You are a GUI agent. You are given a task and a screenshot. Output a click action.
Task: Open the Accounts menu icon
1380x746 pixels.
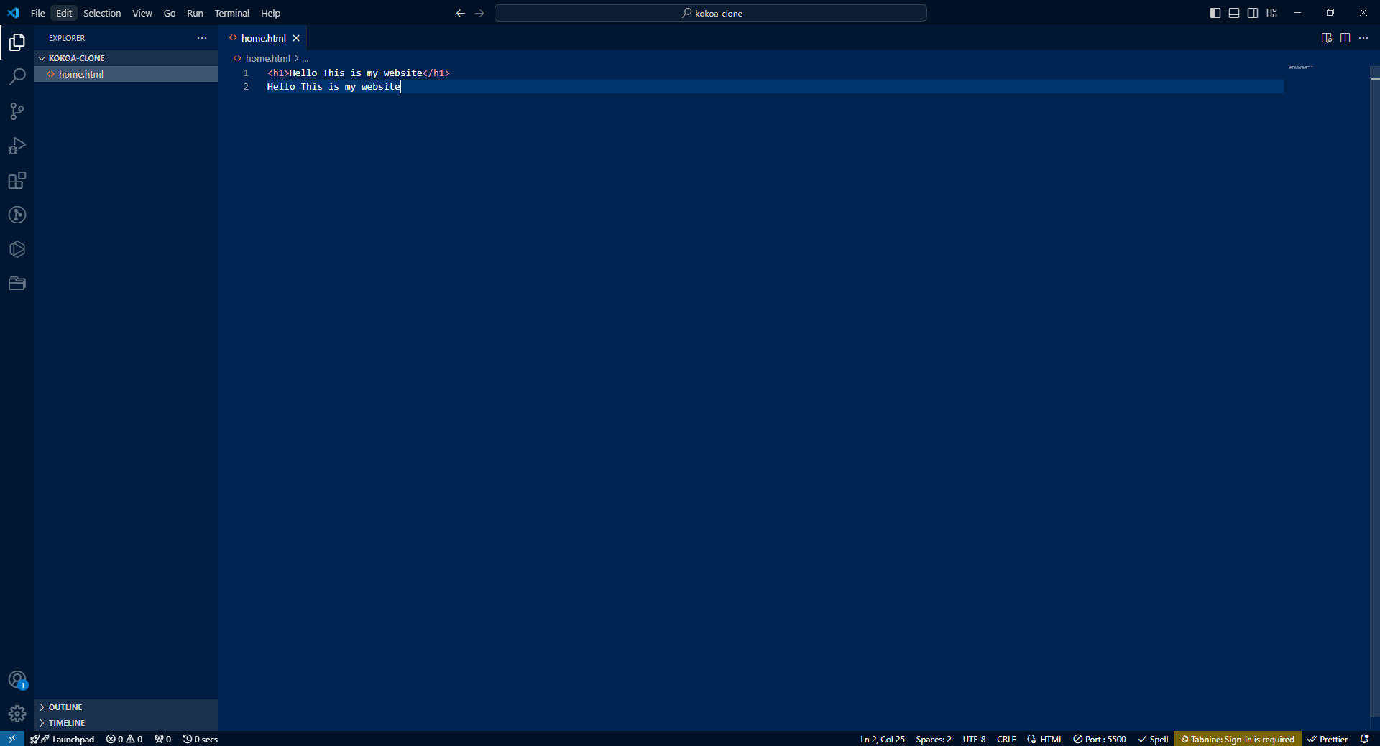point(17,679)
